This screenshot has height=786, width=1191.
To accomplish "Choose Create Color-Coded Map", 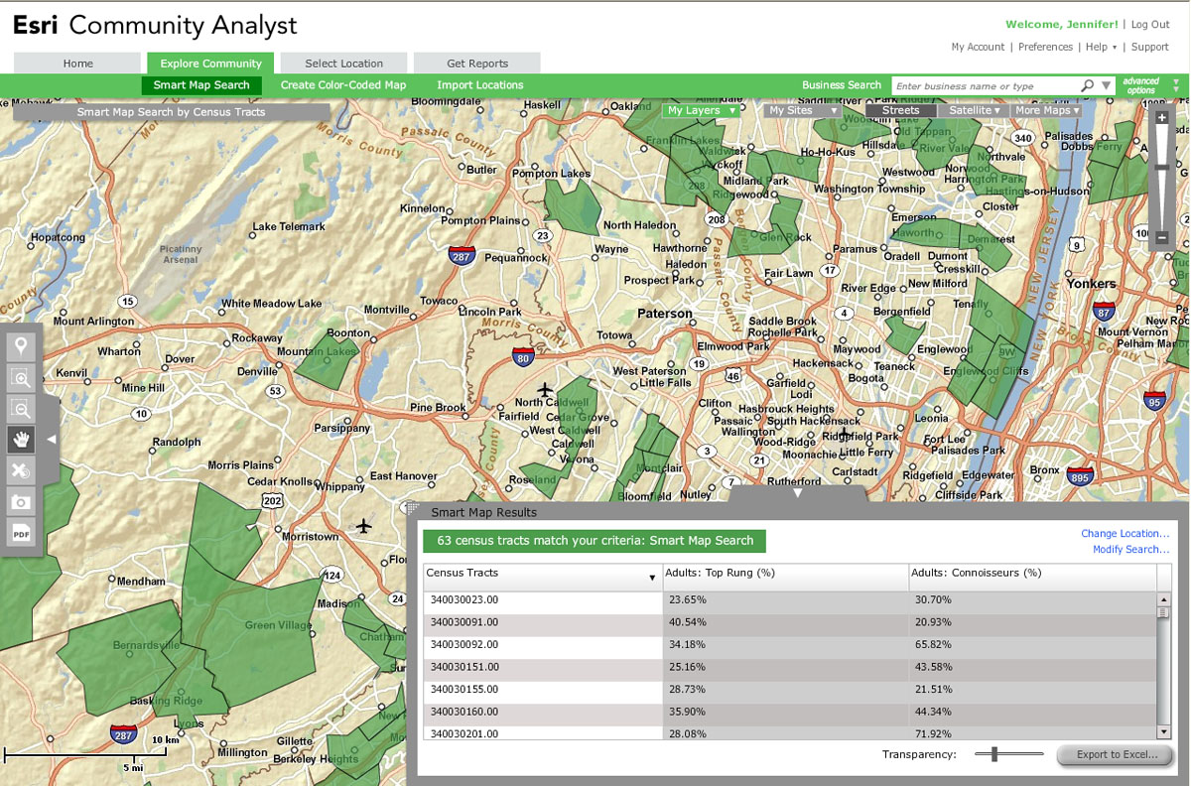I will pos(343,85).
